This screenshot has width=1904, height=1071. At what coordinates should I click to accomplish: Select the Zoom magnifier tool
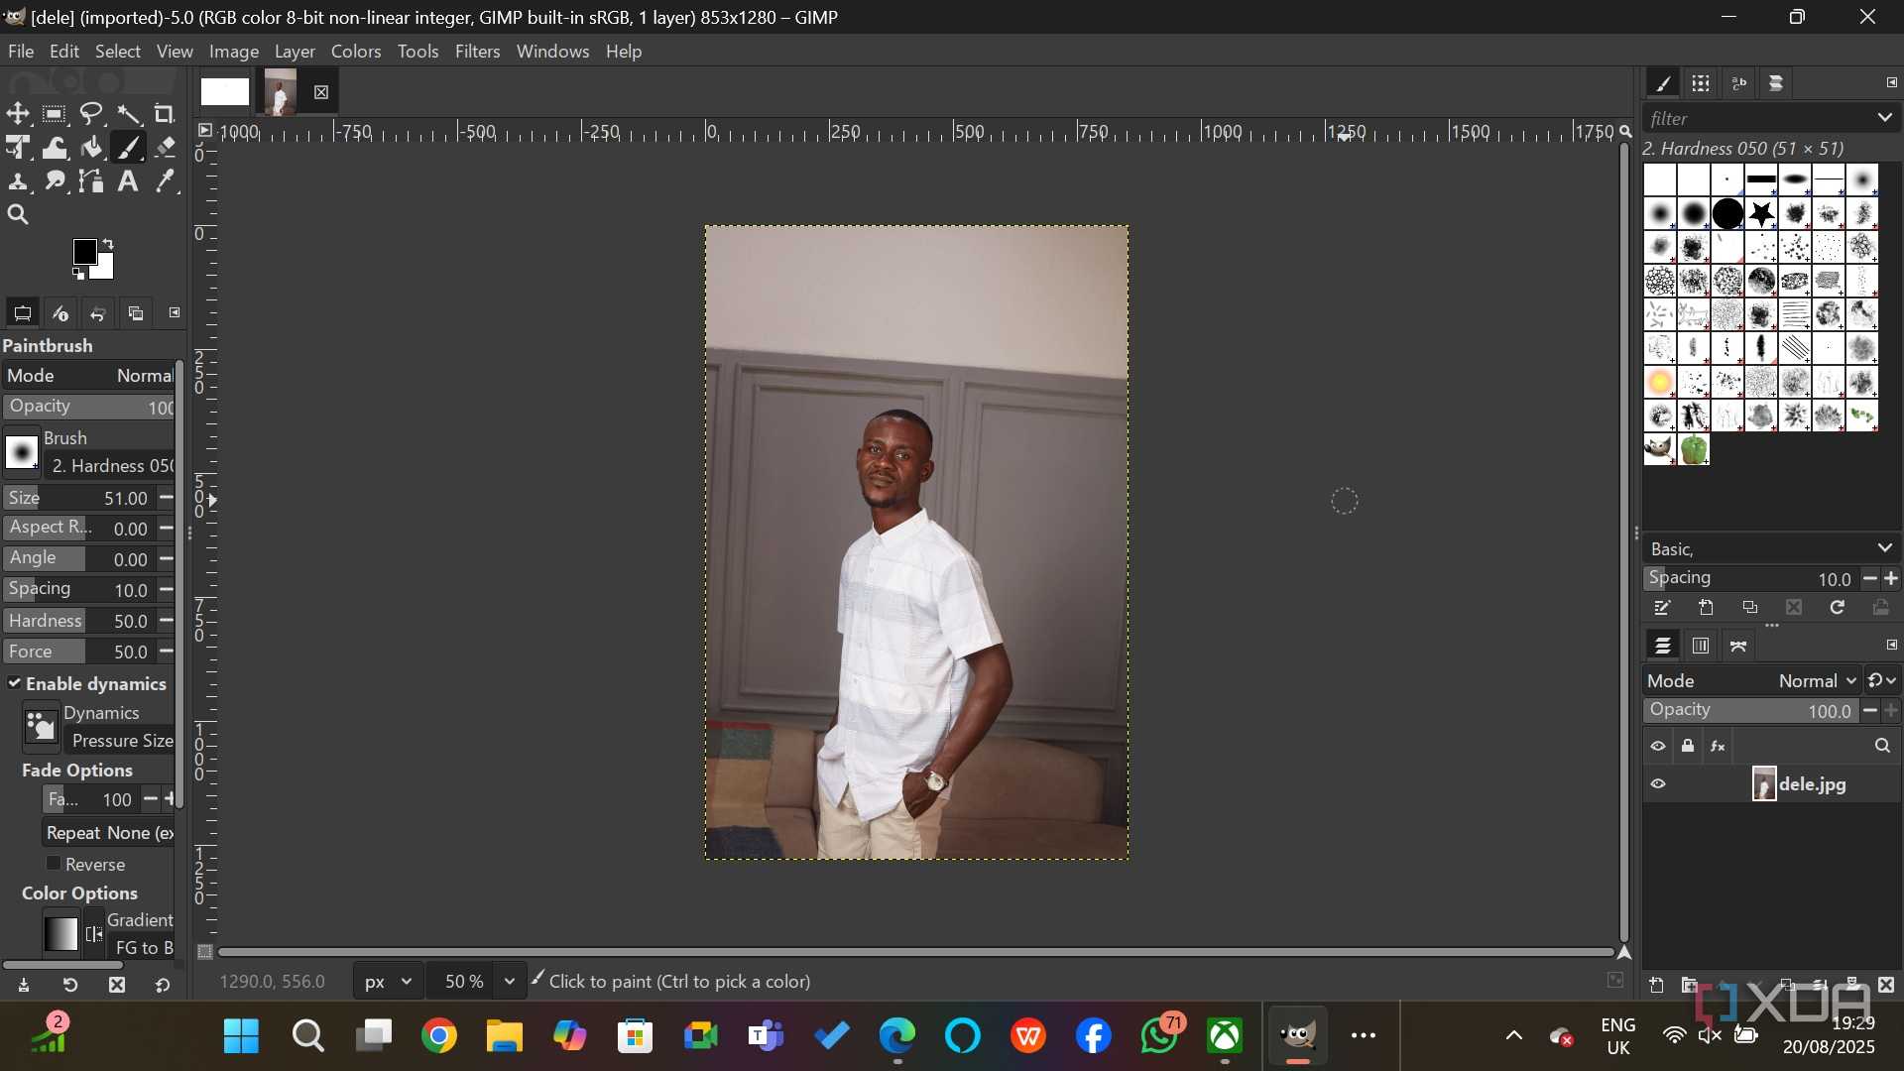click(x=18, y=215)
